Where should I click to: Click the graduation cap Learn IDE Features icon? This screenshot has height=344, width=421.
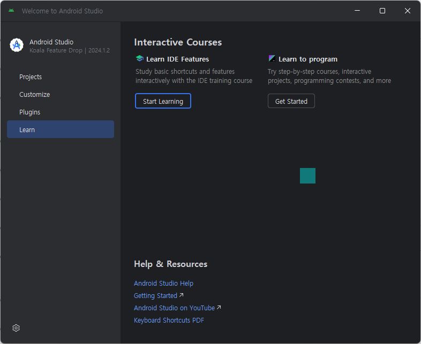point(139,59)
